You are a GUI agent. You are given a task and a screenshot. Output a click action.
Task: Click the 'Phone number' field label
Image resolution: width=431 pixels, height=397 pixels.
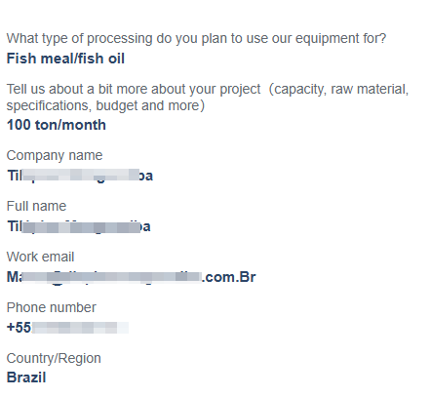pyautogui.click(x=52, y=307)
